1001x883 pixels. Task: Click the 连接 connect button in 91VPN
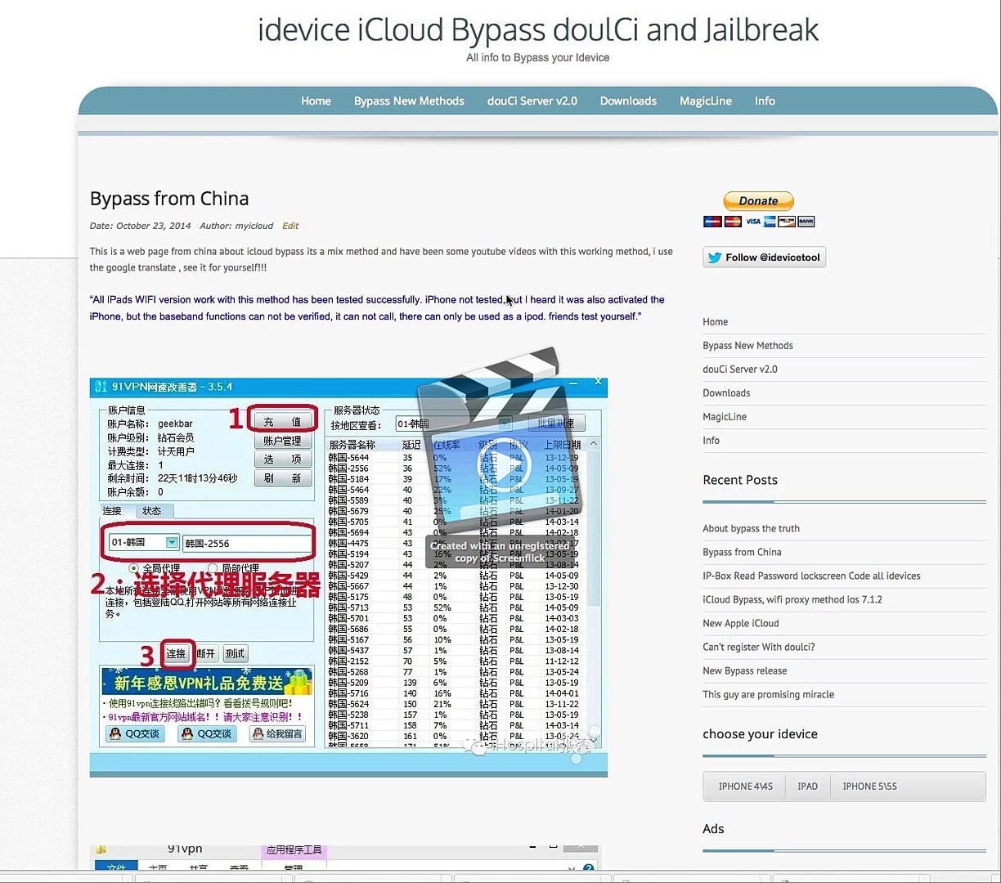177,654
